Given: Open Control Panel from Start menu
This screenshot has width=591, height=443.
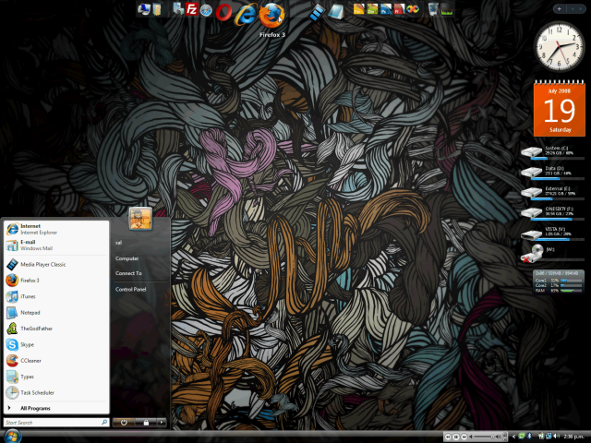Looking at the screenshot, I should pyautogui.click(x=130, y=289).
